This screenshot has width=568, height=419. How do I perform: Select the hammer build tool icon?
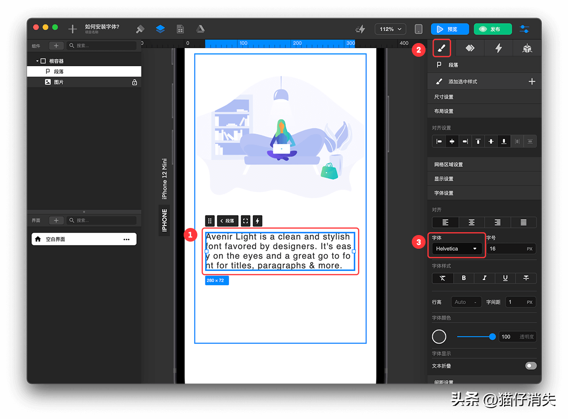click(140, 29)
